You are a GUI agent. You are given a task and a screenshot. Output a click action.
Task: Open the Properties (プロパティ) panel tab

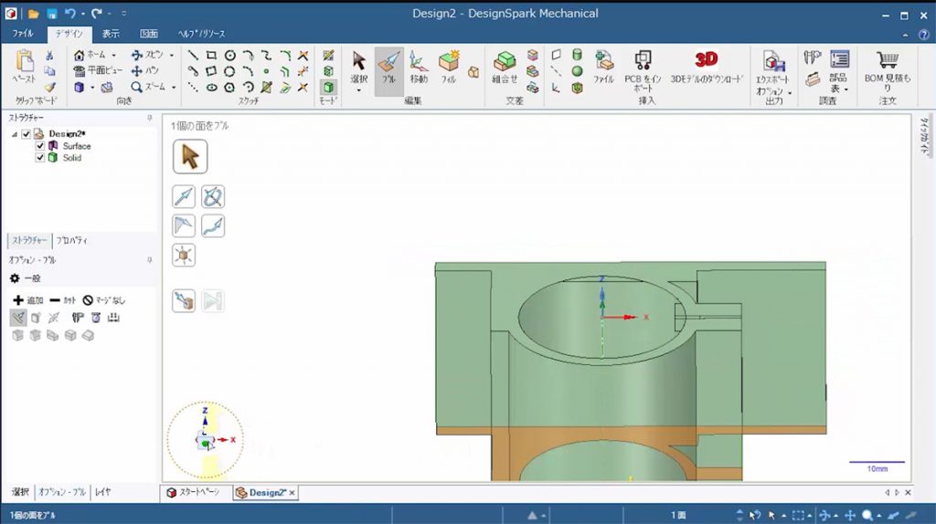click(x=72, y=241)
